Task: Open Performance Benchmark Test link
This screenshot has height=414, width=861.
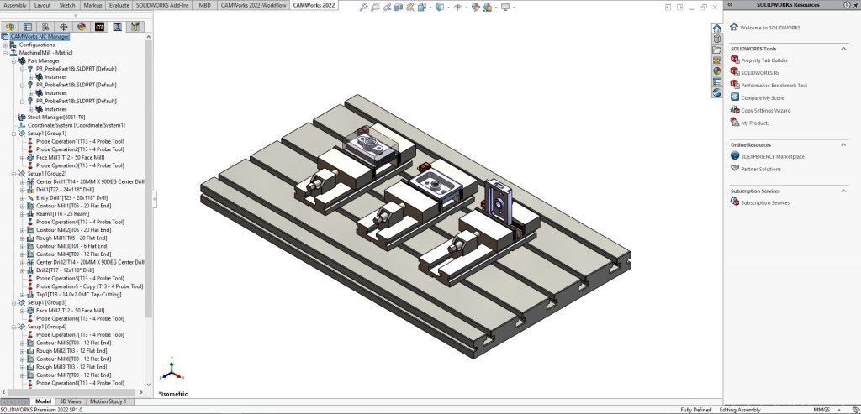Action: coord(774,86)
